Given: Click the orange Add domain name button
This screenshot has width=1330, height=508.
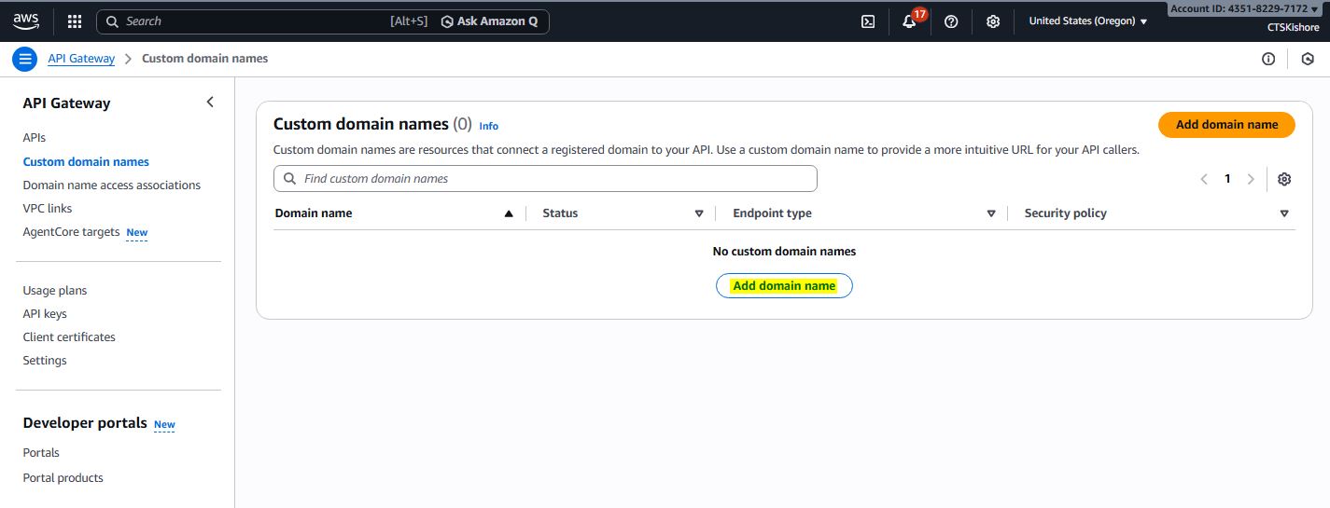Looking at the screenshot, I should (x=1226, y=125).
